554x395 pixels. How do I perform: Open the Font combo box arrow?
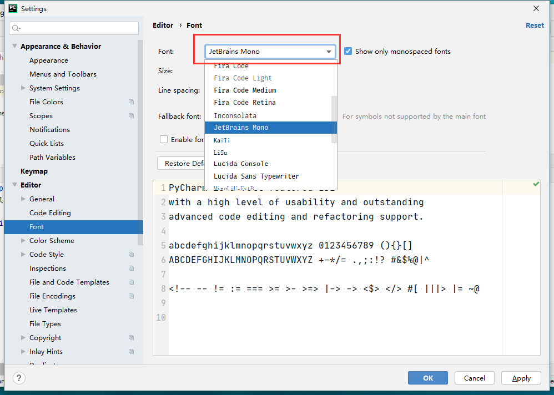pos(329,52)
